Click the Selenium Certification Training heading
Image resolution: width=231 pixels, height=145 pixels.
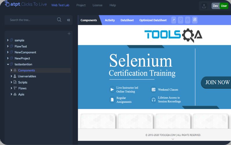pyautogui.click(x=142, y=65)
